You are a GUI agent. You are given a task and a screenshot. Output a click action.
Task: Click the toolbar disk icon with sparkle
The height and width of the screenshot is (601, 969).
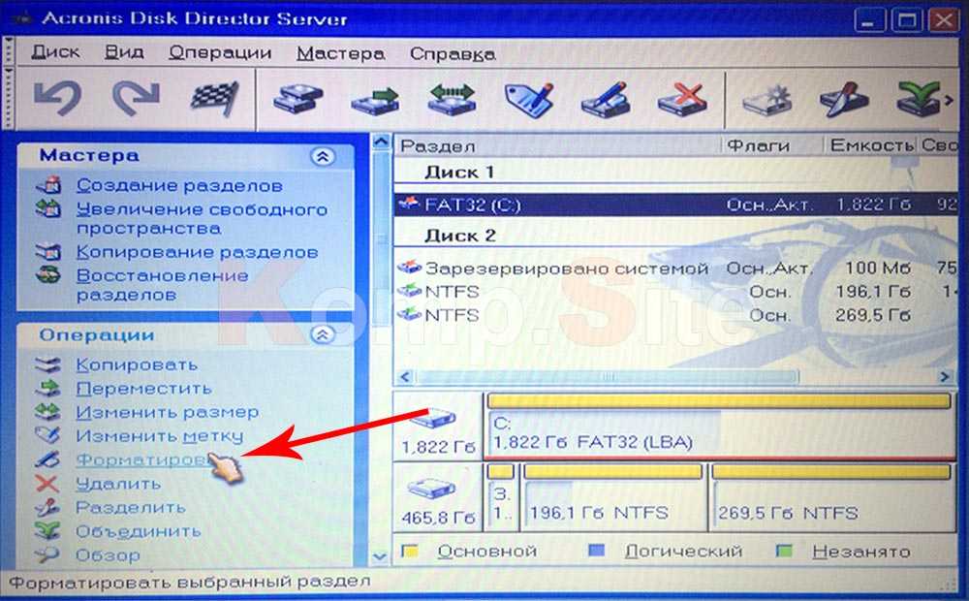[x=766, y=100]
